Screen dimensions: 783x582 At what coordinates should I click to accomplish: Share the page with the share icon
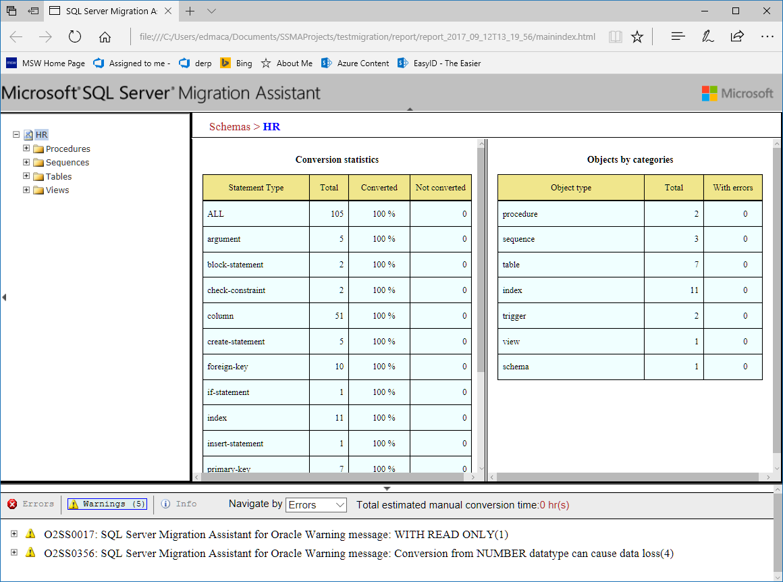tap(738, 37)
